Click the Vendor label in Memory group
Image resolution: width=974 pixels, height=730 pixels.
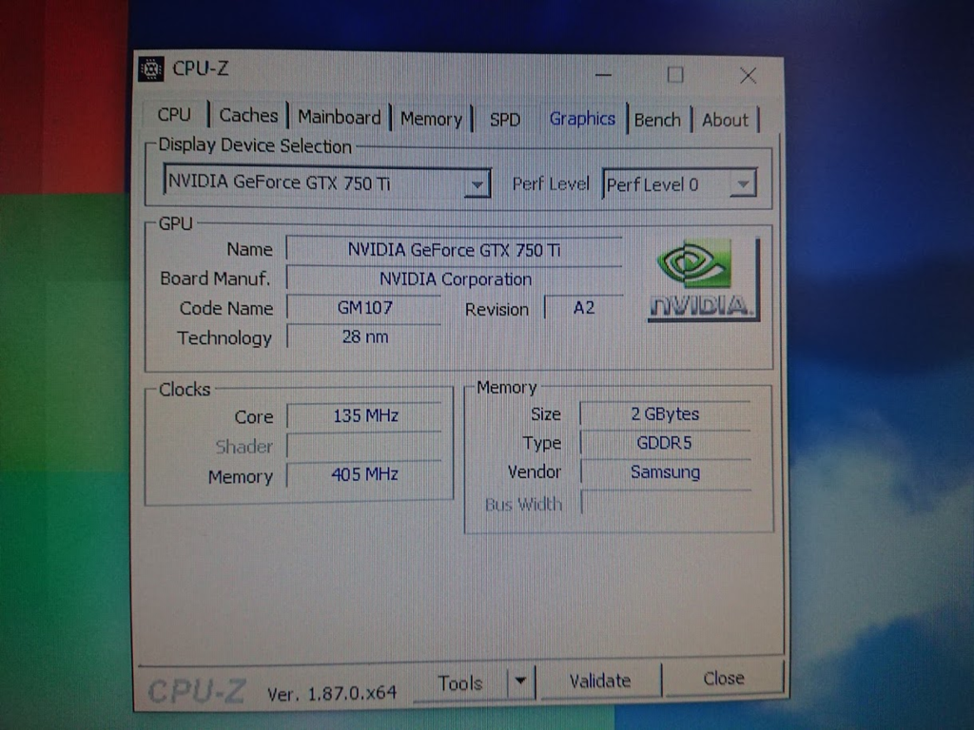[535, 471]
